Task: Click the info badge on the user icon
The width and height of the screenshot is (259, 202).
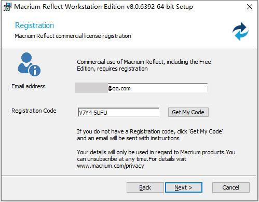Action: (35, 71)
